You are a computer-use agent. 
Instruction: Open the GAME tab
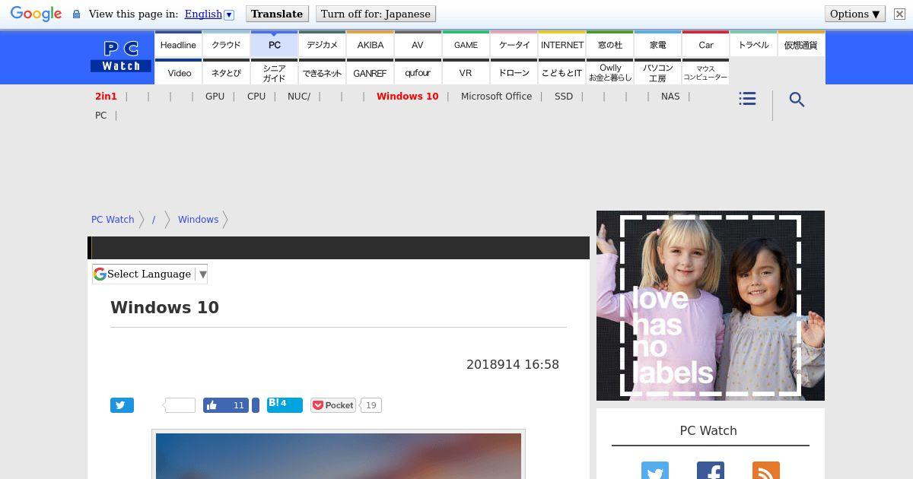click(466, 45)
